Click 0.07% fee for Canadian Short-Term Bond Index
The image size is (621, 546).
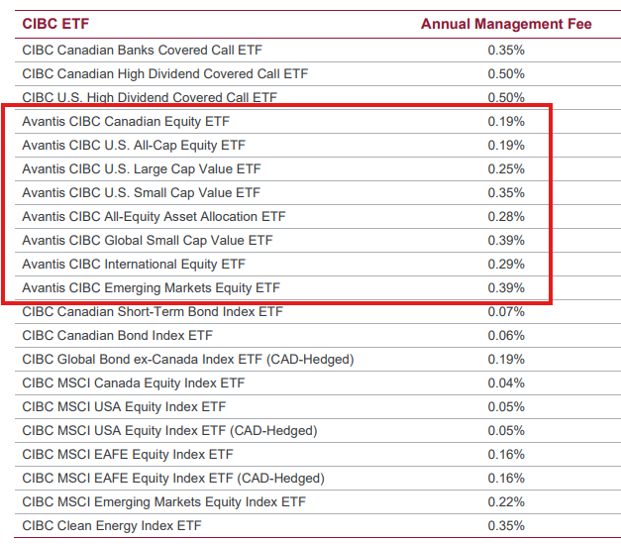[x=506, y=312]
